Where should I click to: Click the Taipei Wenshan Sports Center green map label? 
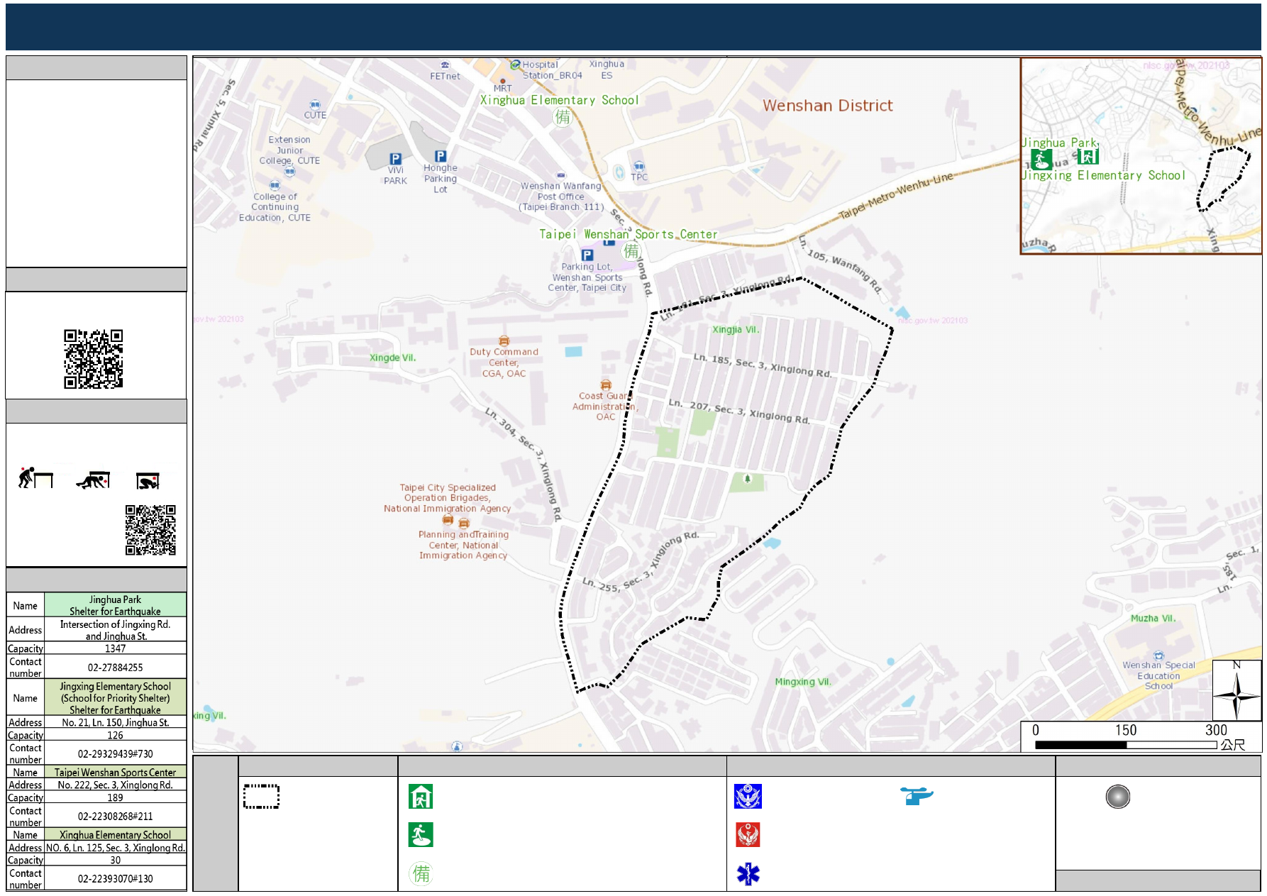click(x=628, y=234)
